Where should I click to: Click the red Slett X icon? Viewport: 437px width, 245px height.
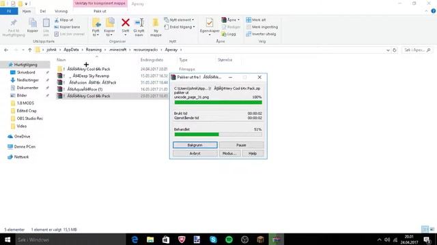tap(126, 22)
